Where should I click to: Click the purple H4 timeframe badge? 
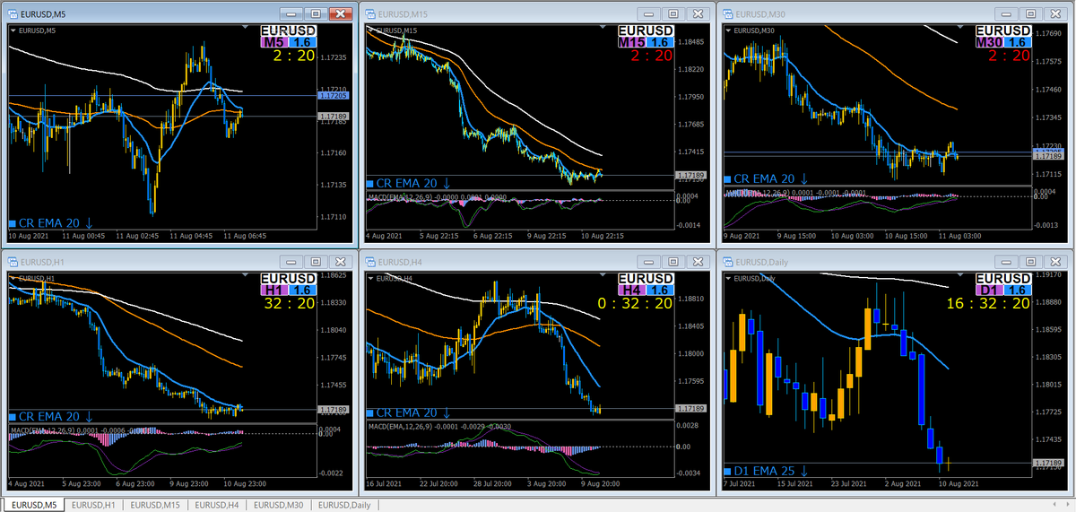(x=630, y=291)
